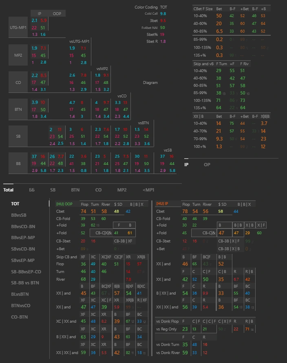Open the ББ position tab
The height and width of the screenshot is (363, 287).
click(32, 190)
